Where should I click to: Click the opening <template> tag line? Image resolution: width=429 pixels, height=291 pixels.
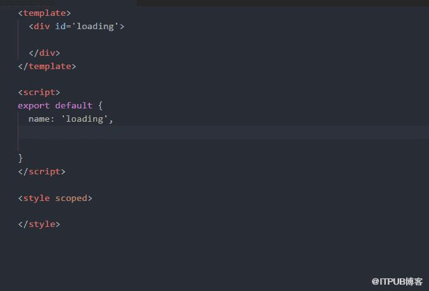[x=44, y=13]
